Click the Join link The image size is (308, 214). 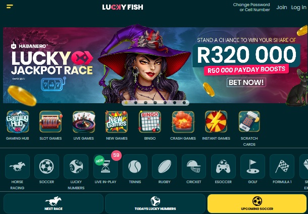coord(282,7)
